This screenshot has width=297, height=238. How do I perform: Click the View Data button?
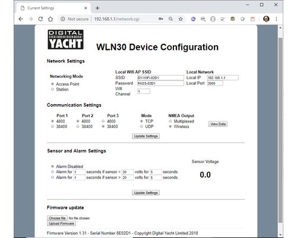point(218,124)
